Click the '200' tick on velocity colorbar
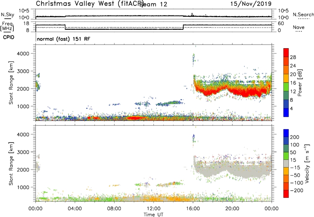This screenshot has width=314, height=217. pyautogui.click(x=295, y=137)
